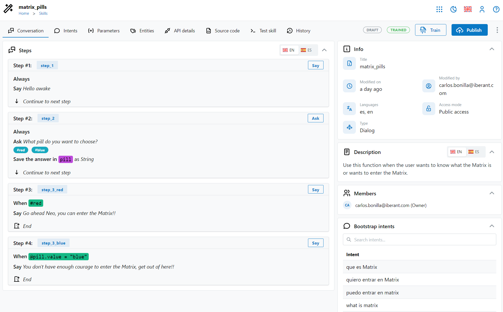
Task: Click the Say button on Step #1
Action: pyautogui.click(x=316, y=65)
